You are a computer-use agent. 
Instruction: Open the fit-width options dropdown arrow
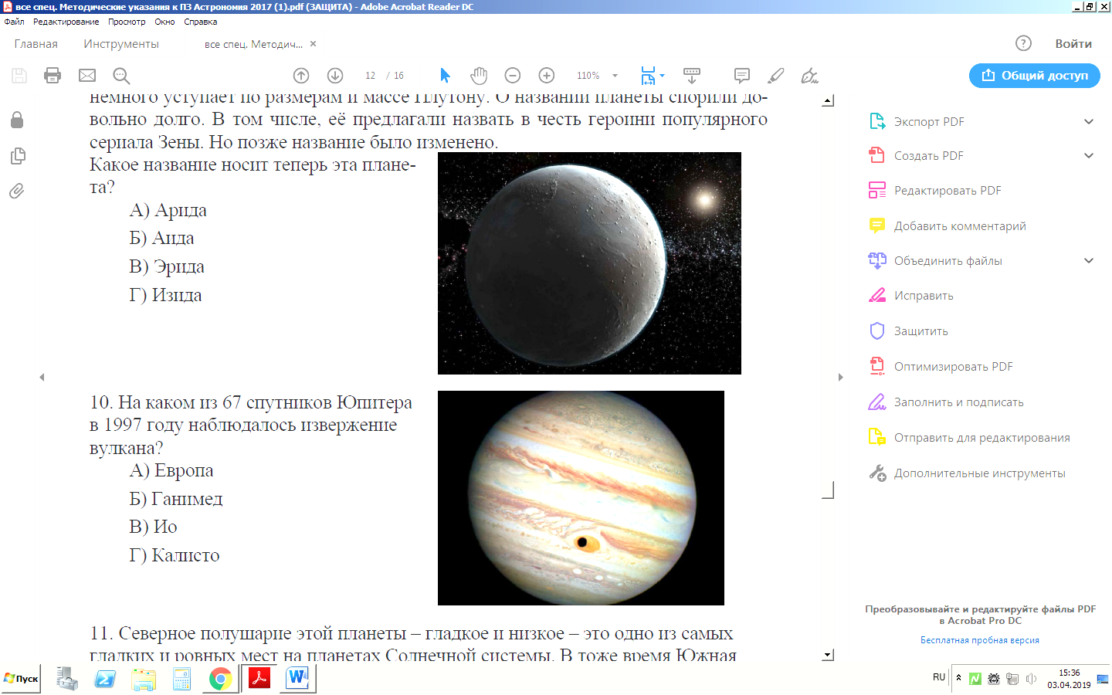click(662, 76)
